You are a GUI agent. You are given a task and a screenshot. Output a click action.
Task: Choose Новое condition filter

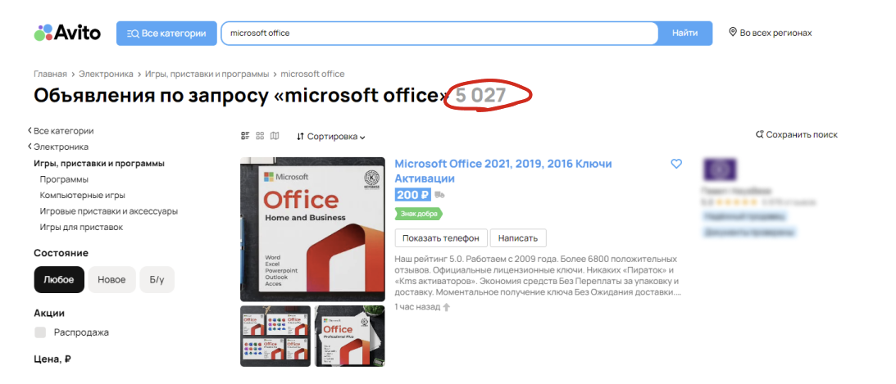pos(111,279)
